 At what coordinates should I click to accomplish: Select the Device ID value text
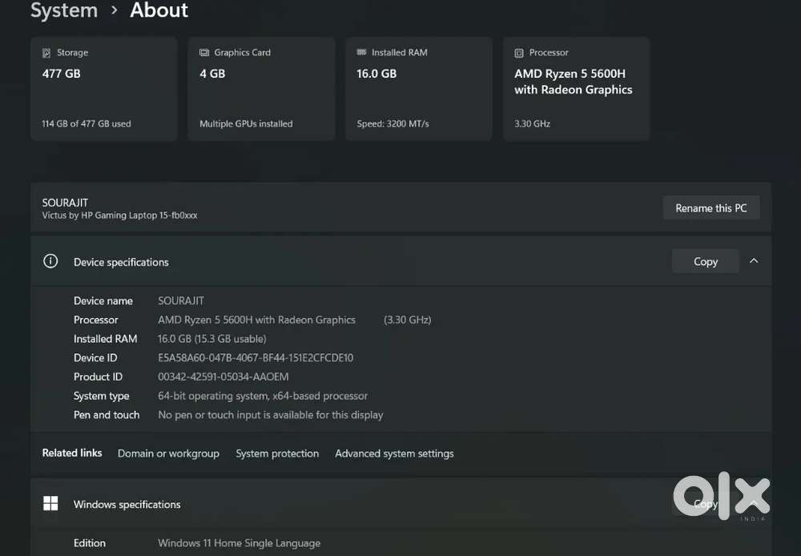(256, 357)
